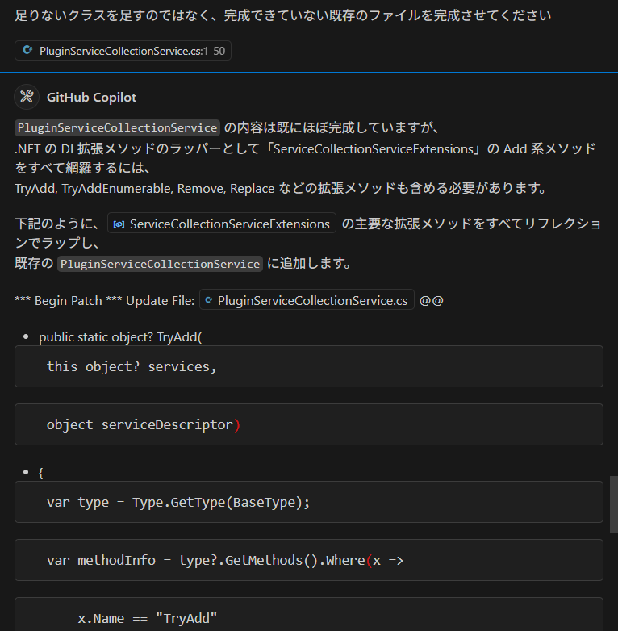Click the 'var type = Type.GetType(BaseType);' code block
Viewport: 618px width, 631px height.
coord(309,502)
